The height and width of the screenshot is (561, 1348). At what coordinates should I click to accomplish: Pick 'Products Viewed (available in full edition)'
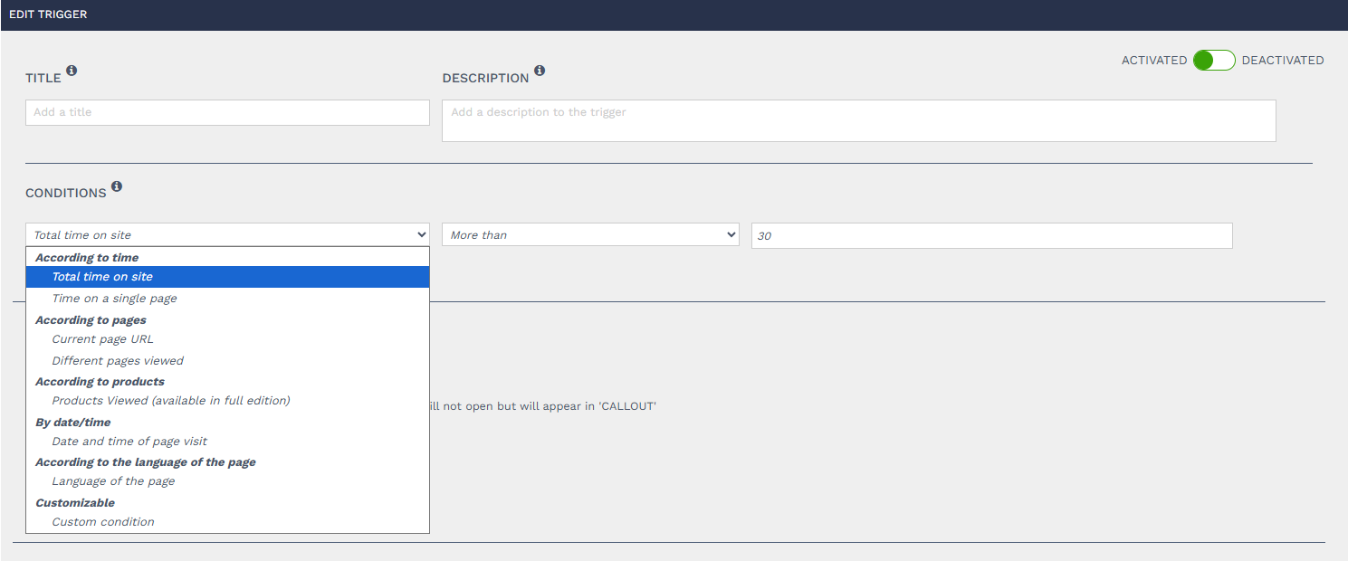point(171,401)
